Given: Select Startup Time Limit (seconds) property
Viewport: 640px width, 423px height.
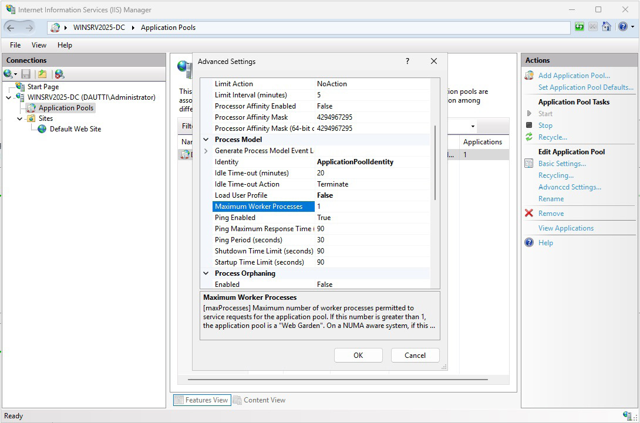Looking at the screenshot, I should [x=321, y=262].
